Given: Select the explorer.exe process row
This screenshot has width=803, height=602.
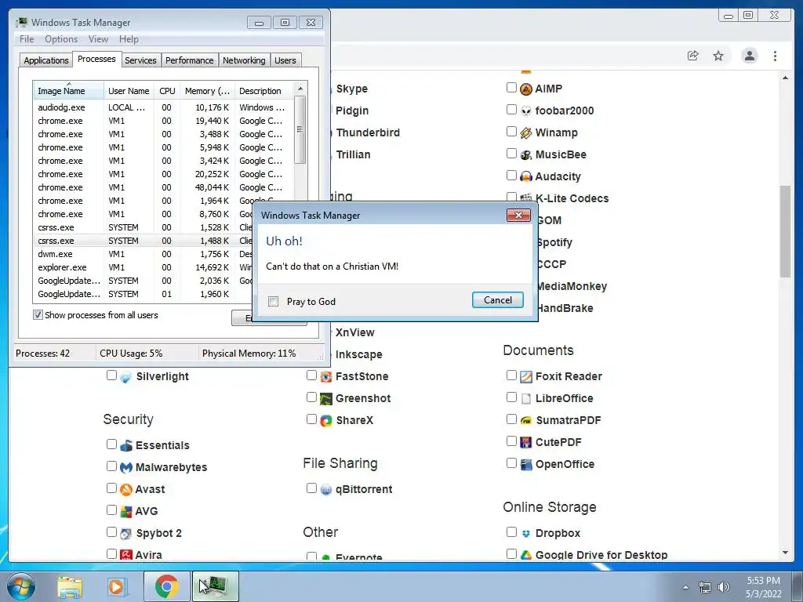Looking at the screenshot, I should click(x=143, y=267).
